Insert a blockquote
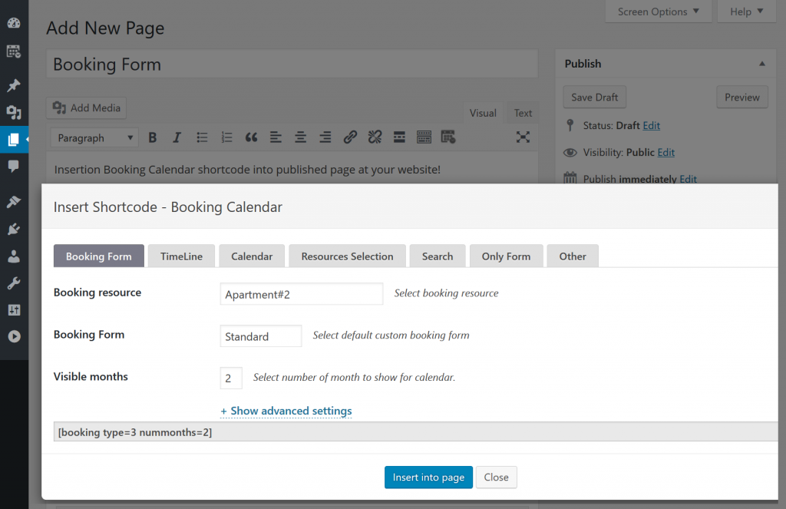Screen dimensions: 786x509 [x=250, y=137]
